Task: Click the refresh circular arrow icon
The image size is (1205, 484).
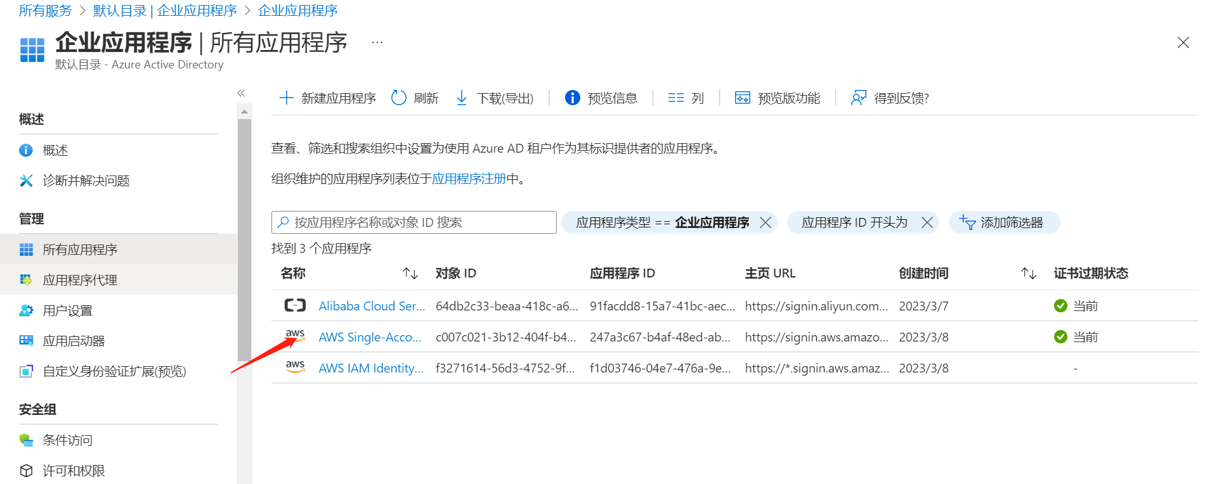Action: click(x=399, y=98)
